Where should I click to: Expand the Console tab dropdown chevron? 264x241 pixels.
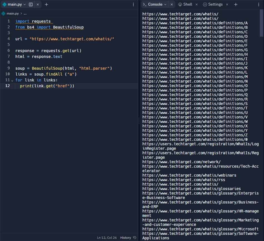(x=165, y=4)
